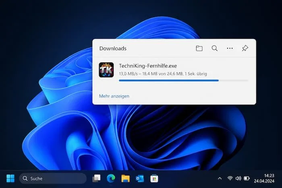Click the date 24.04.2024

coord(264,181)
